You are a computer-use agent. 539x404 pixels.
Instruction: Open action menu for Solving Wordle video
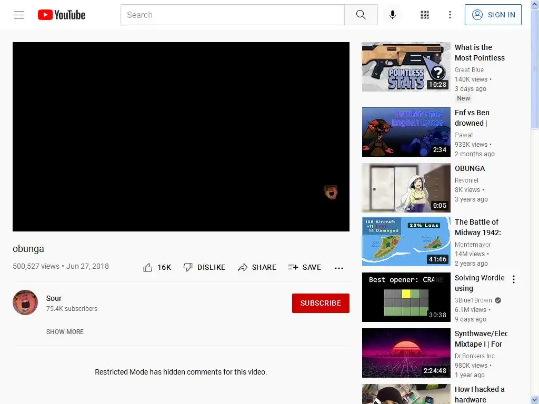pos(514,279)
